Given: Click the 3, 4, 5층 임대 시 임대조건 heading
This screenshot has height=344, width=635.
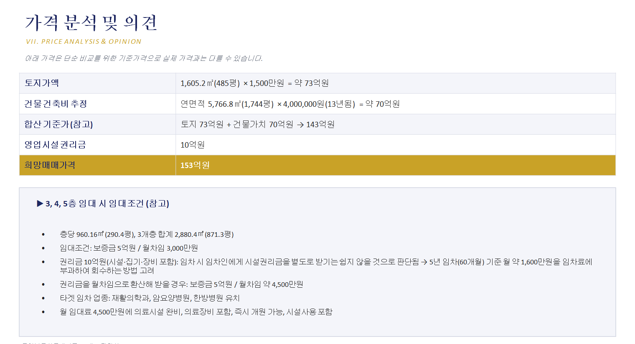Looking at the screenshot, I should coord(107,203).
